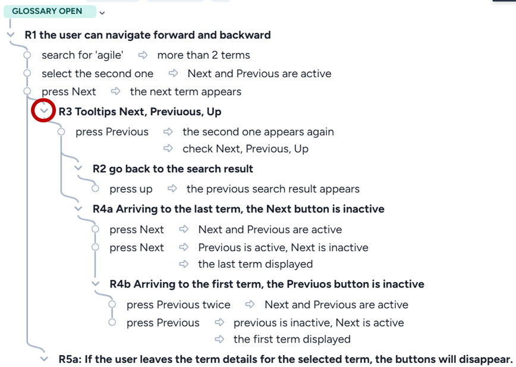Viewport: 516px width, 367px height.
Task: Select the "R3 Tooltips Next, Previuous, Up" title
Action: [140, 112]
